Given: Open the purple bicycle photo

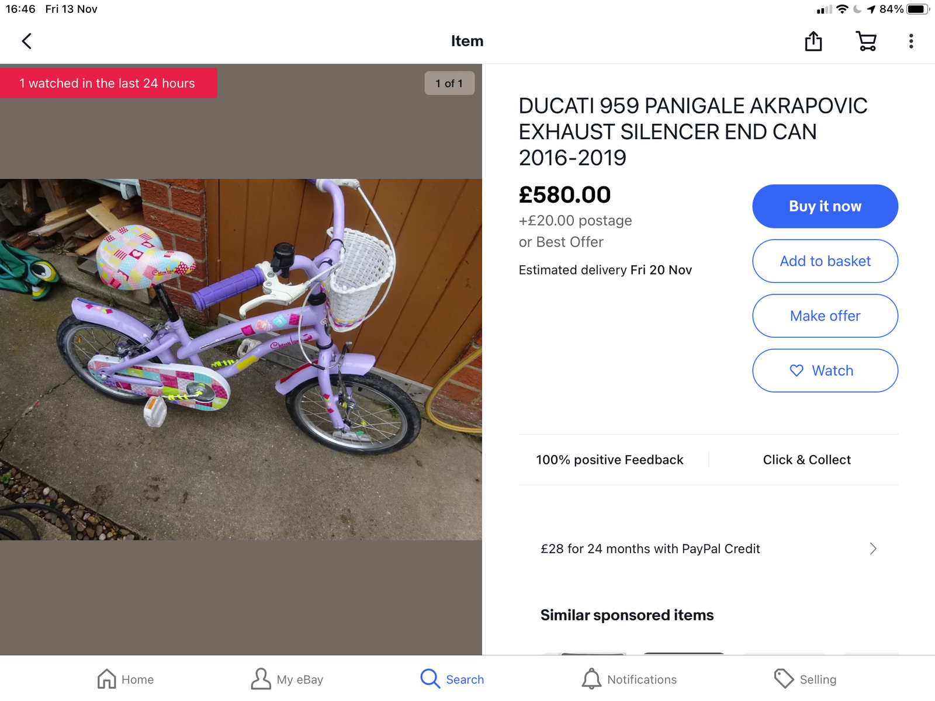Looking at the screenshot, I should [241, 359].
